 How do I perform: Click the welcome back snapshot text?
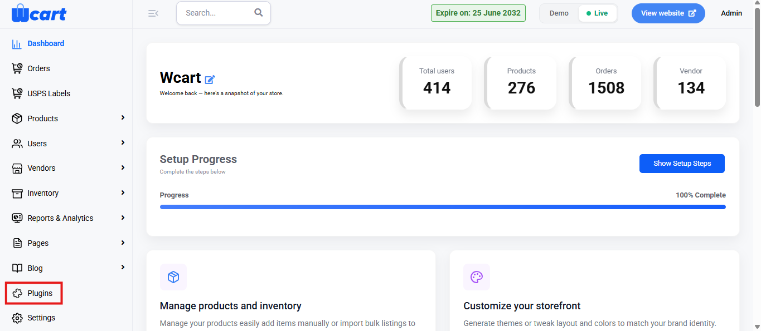pyautogui.click(x=222, y=93)
